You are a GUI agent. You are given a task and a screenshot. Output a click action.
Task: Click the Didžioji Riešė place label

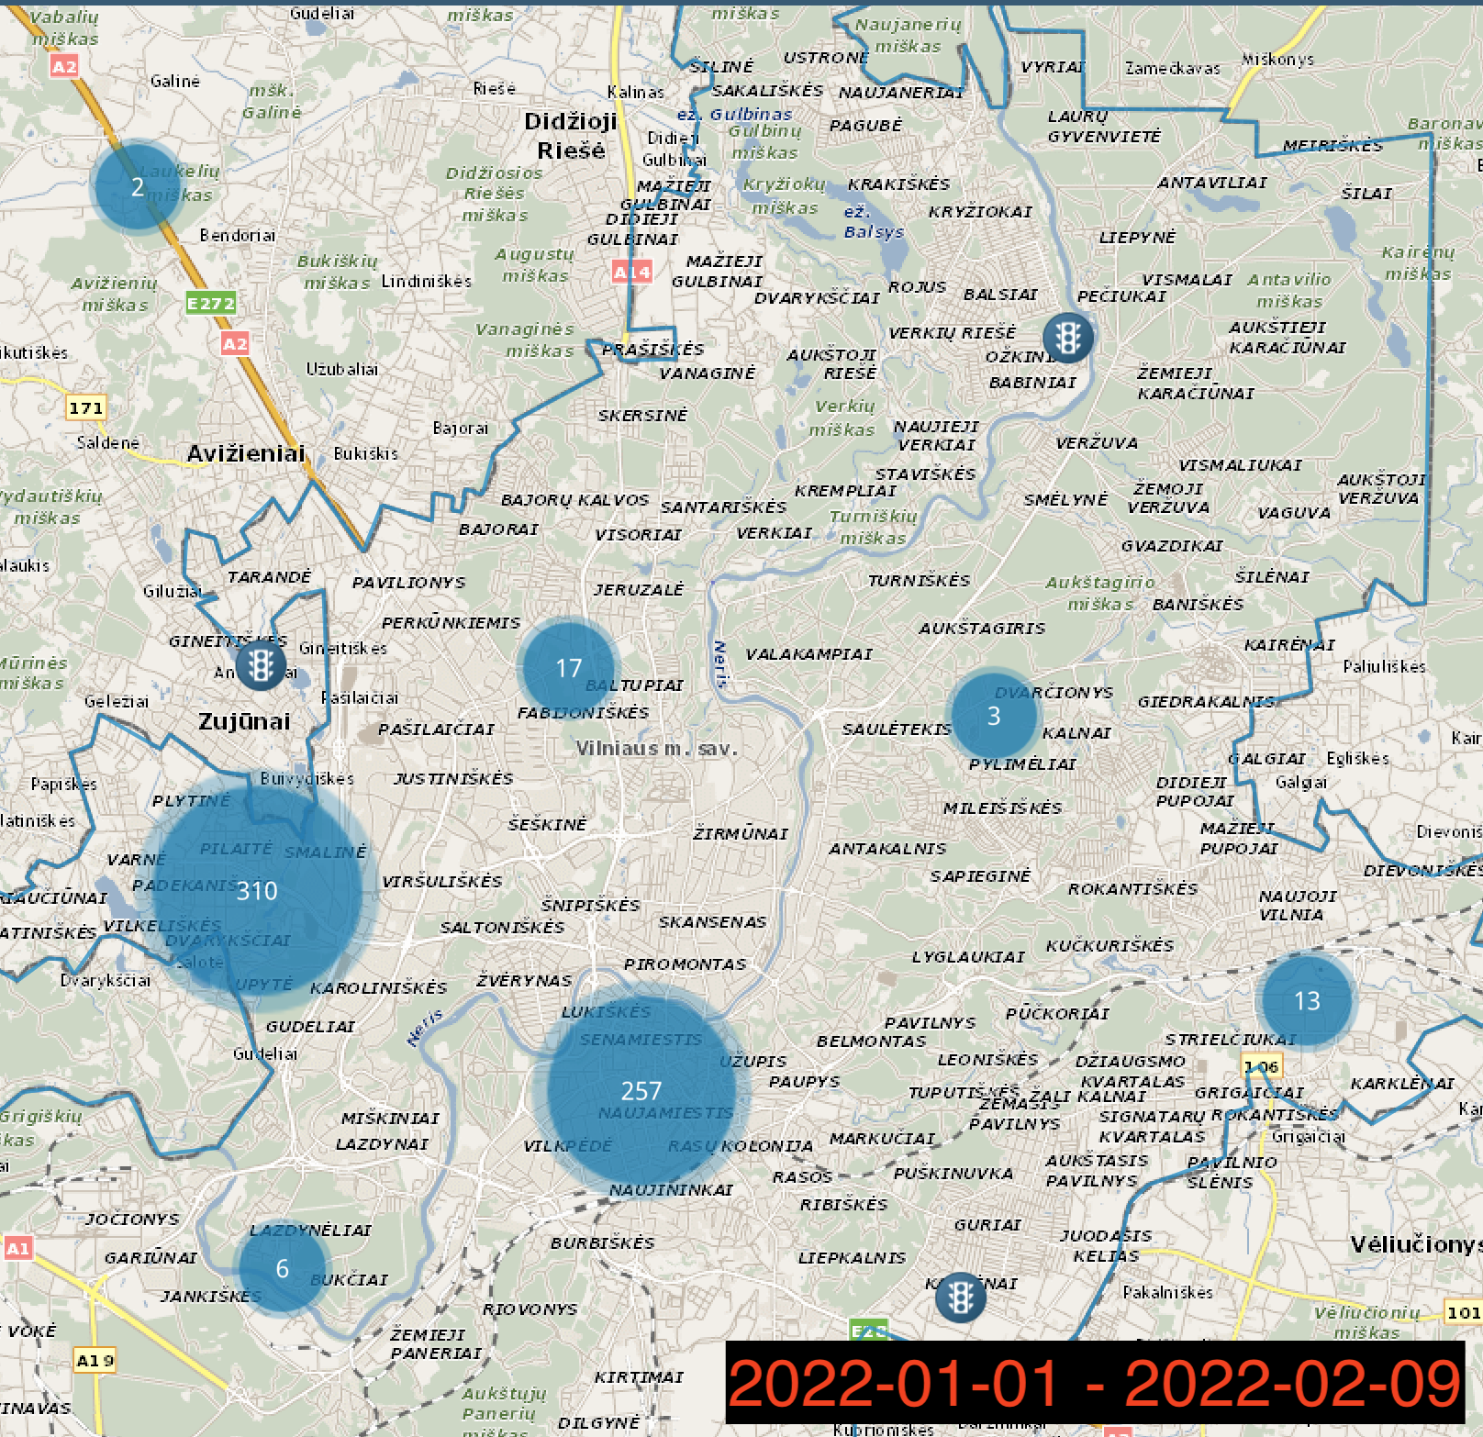[x=570, y=136]
